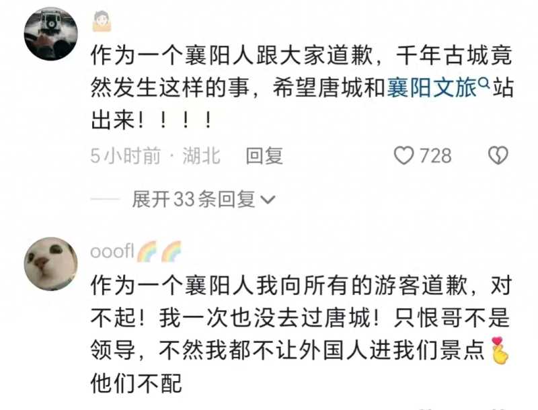Open the white cat avatar profile
This screenshot has height=410, width=538.
51,263
